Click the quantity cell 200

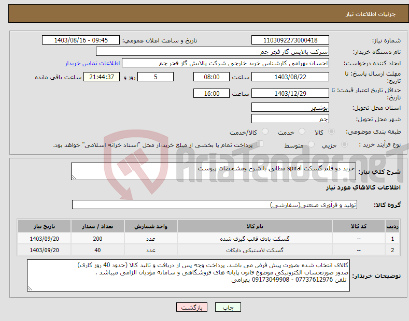pos(97,239)
